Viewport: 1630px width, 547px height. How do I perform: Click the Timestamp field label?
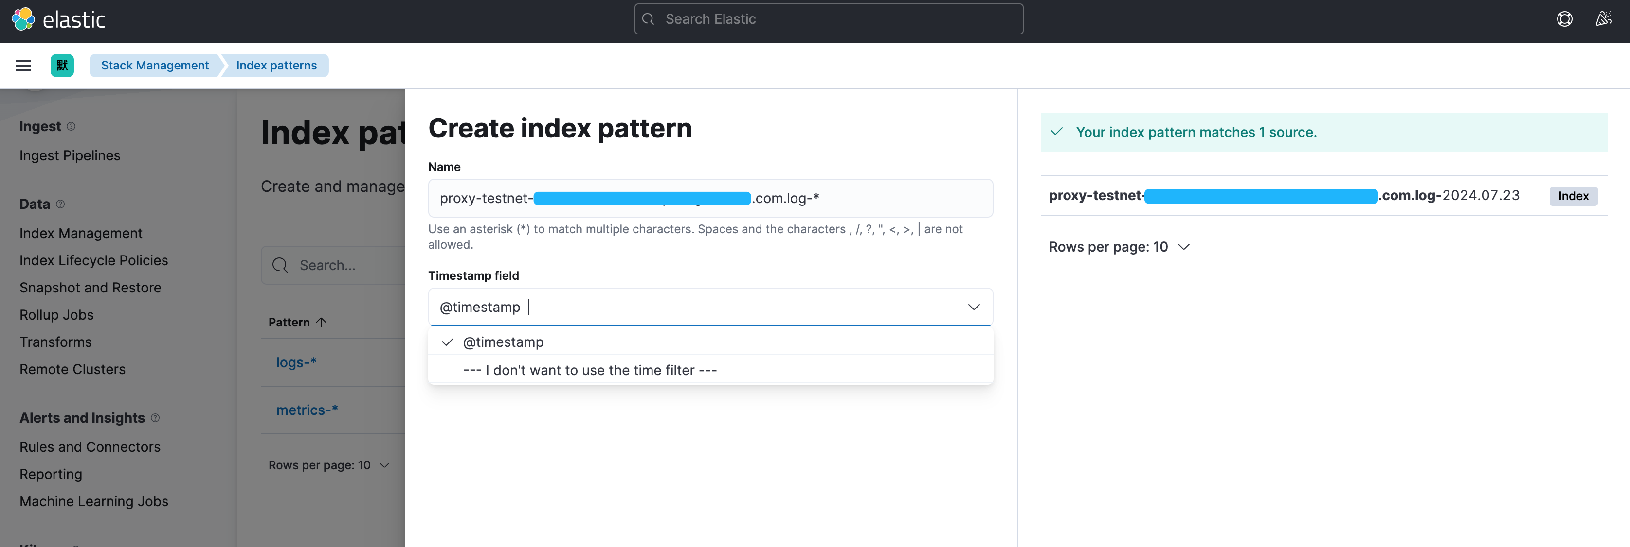point(473,275)
